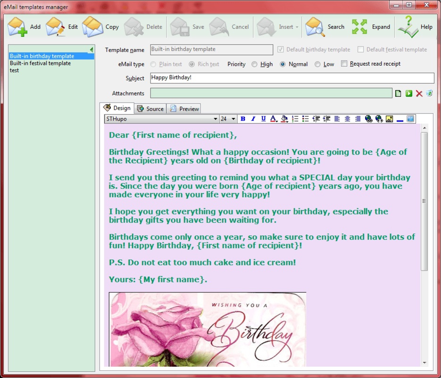The height and width of the screenshot is (378, 441).
Task: Apply italic formatting to template text
Action: tap(252, 119)
